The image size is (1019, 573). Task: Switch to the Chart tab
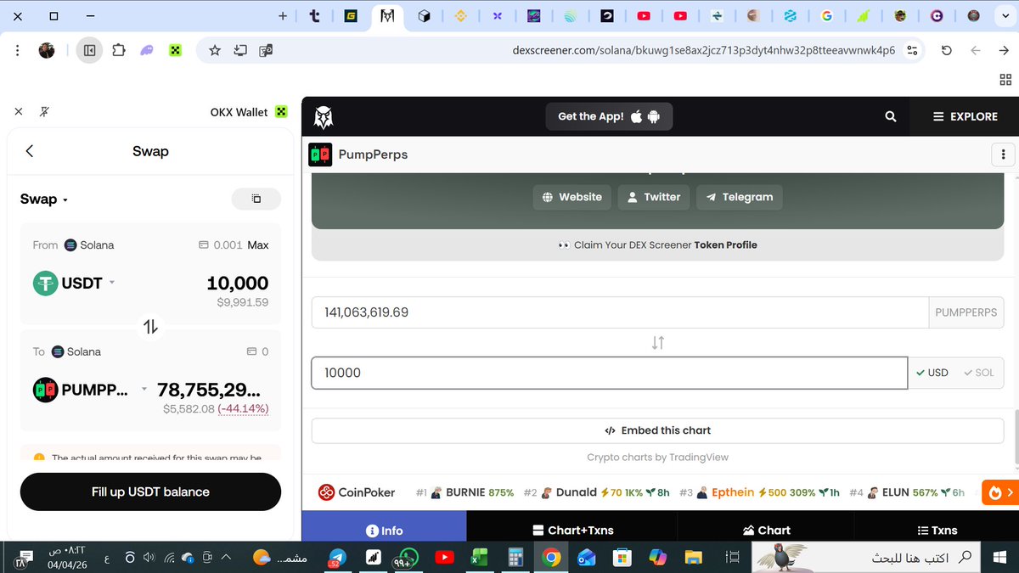coord(766,530)
